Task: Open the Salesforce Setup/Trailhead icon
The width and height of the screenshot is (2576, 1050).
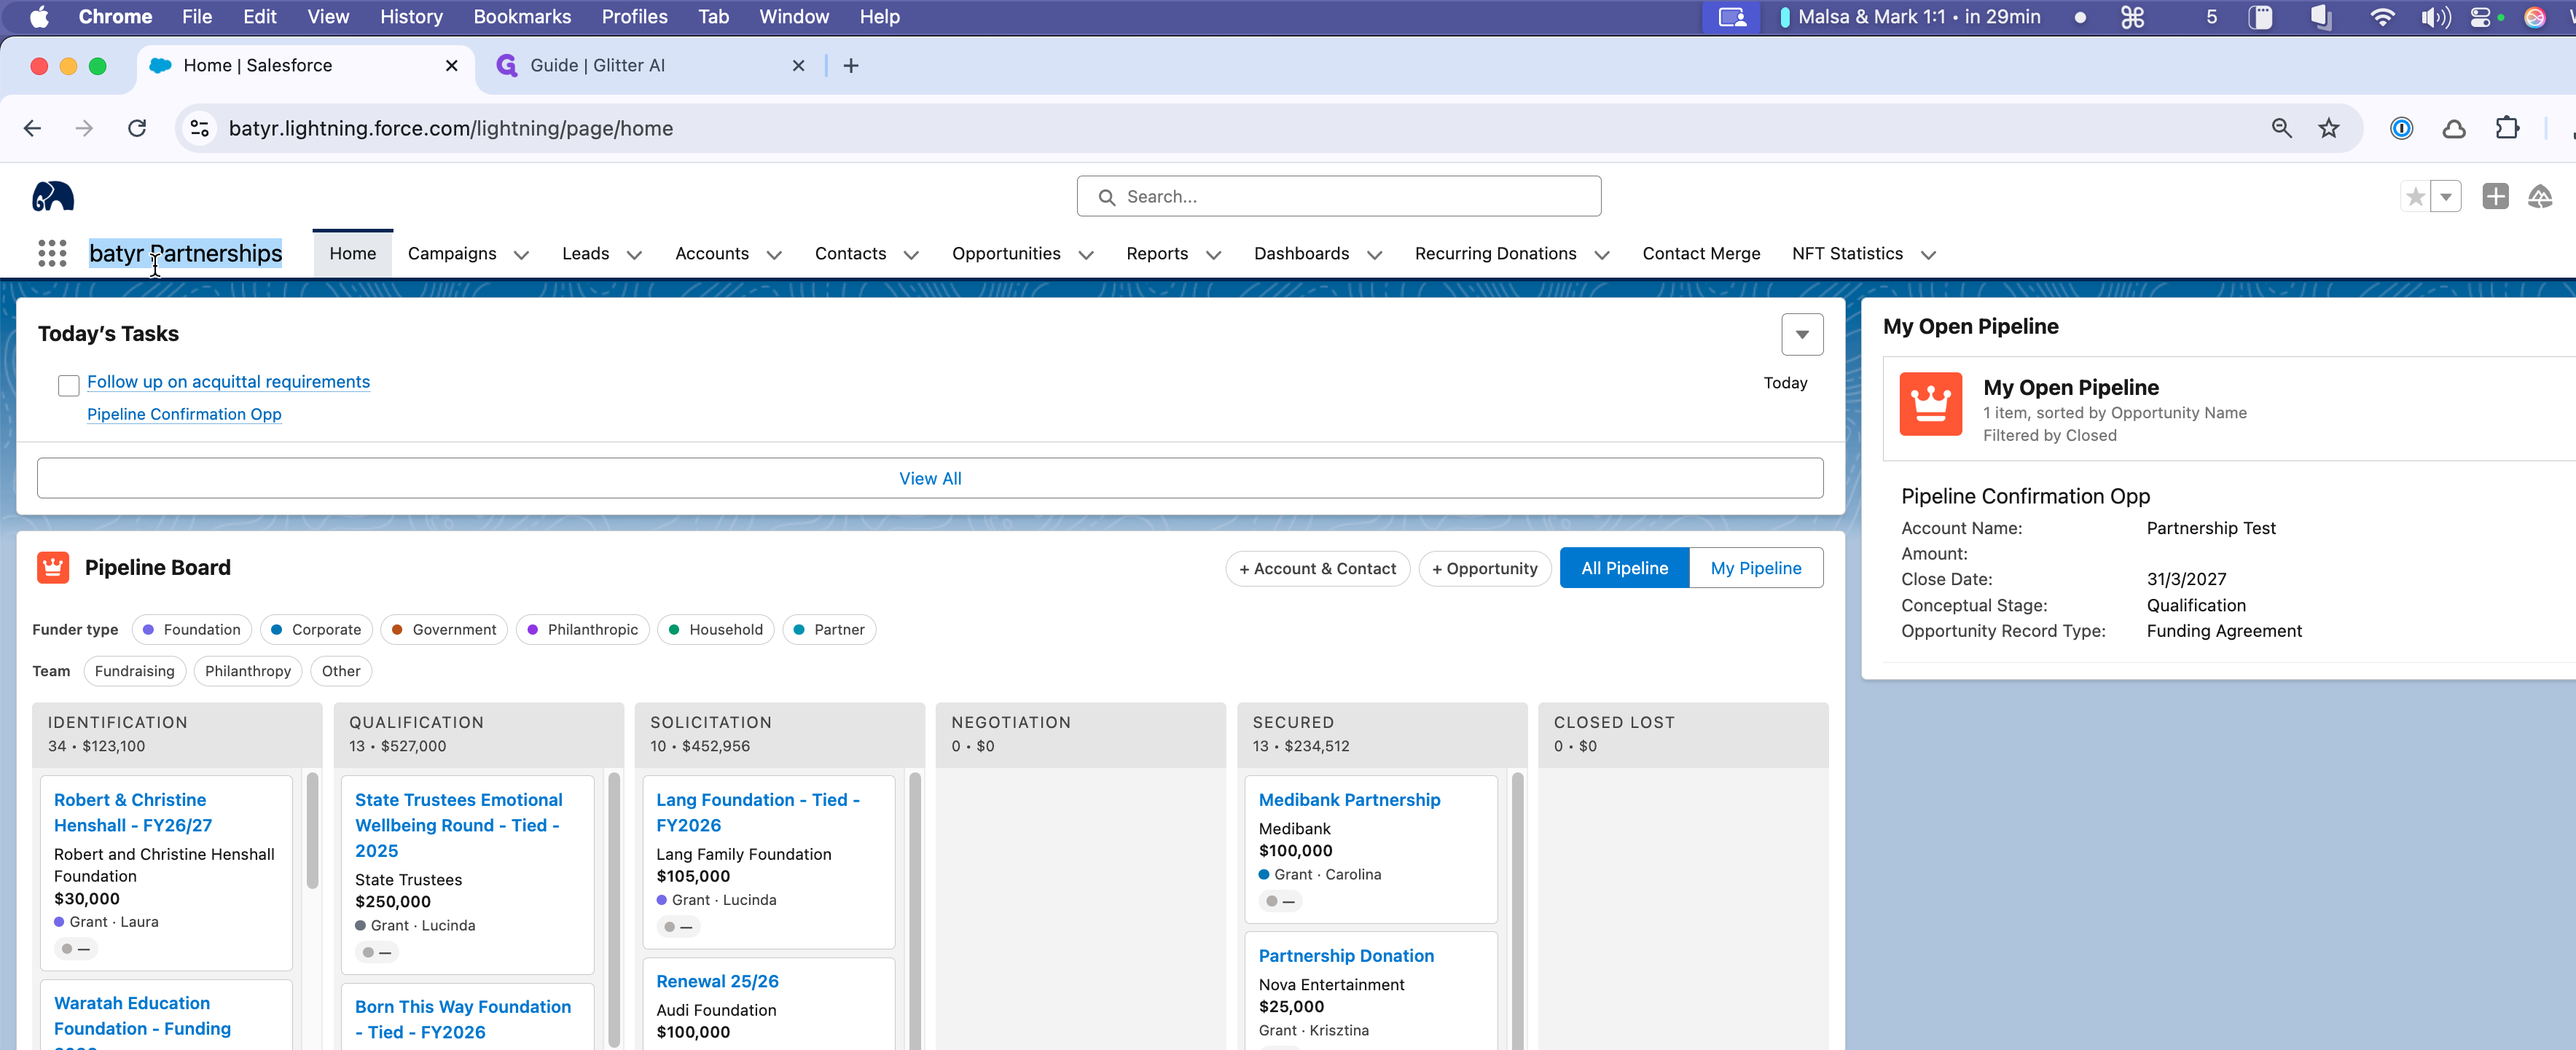Action: point(2540,197)
